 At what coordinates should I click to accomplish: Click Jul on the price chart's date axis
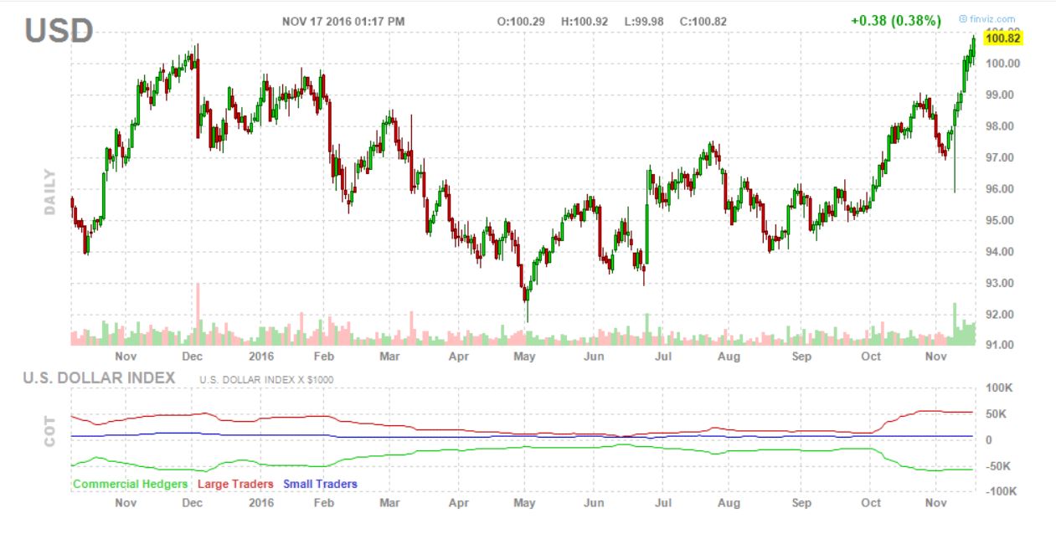pyautogui.click(x=662, y=356)
